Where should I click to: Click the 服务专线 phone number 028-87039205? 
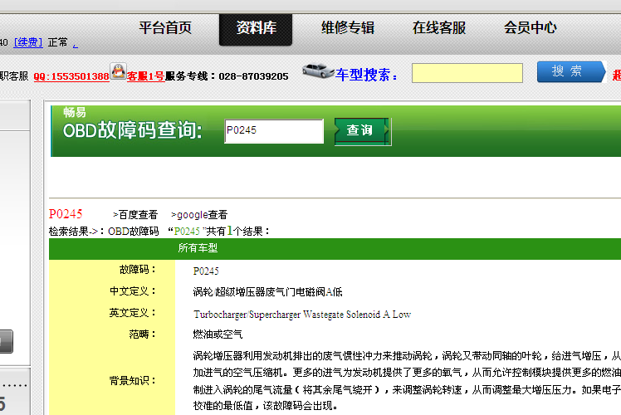pos(253,76)
